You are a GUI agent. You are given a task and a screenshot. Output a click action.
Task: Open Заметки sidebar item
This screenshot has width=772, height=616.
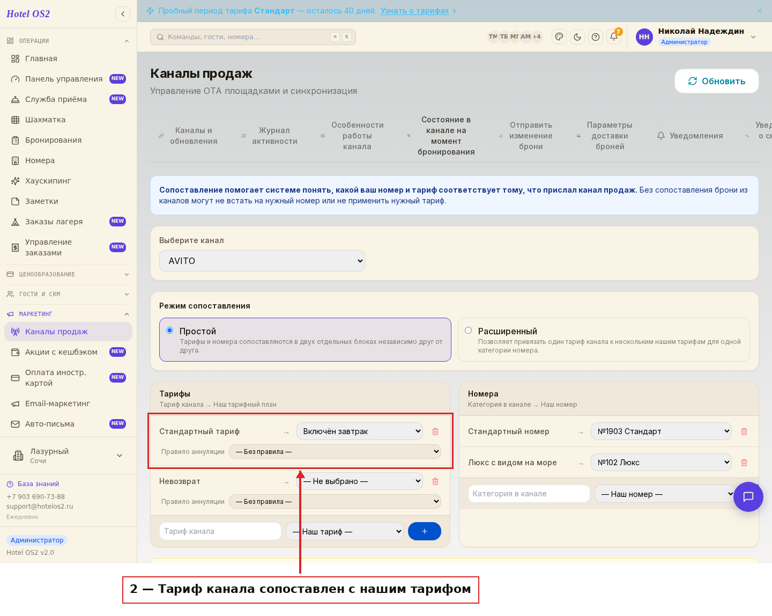[68, 201]
